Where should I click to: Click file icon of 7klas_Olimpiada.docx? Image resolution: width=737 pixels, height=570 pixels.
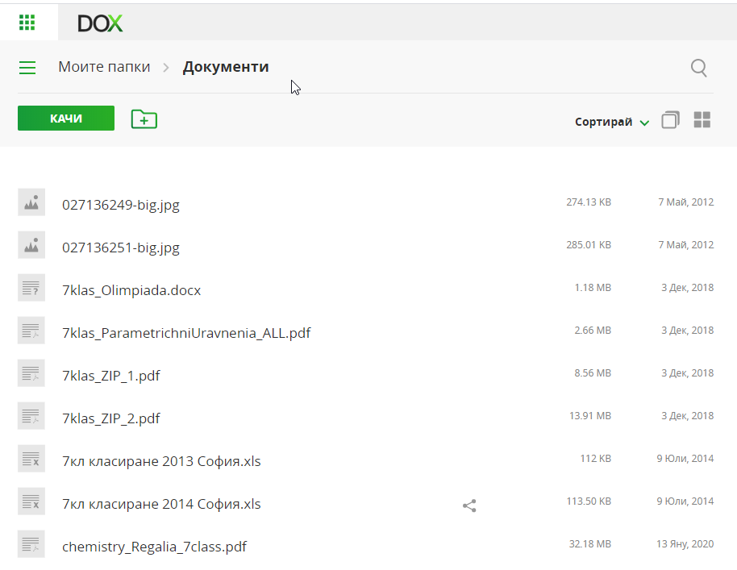tap(31, 288)
